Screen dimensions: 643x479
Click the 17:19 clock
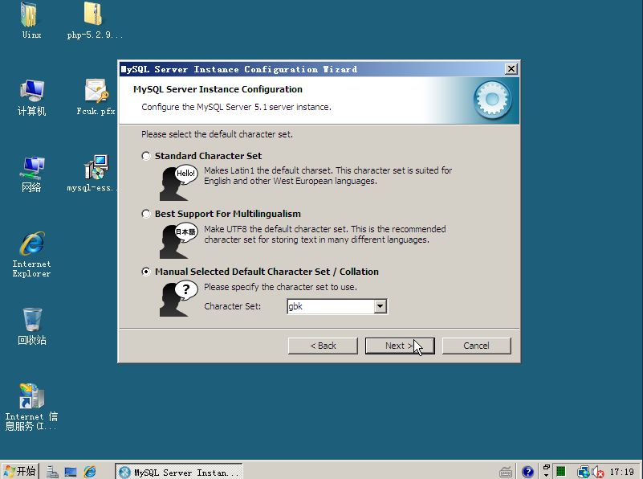[x=621, y=472]
